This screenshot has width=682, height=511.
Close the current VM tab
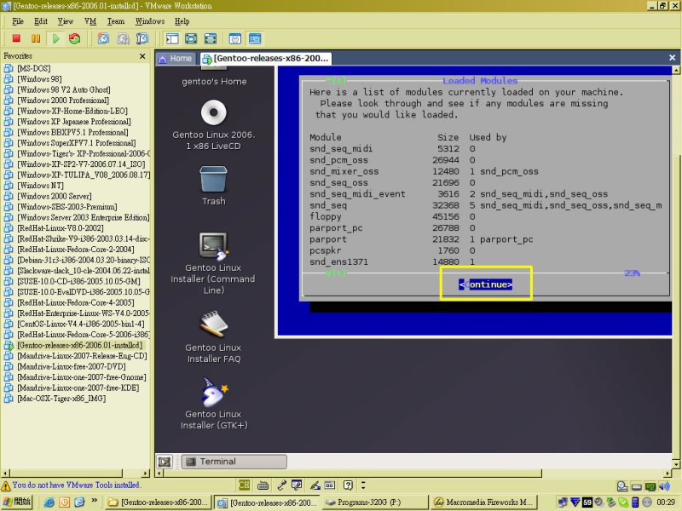pyautogui.click(x=672, y=57)
